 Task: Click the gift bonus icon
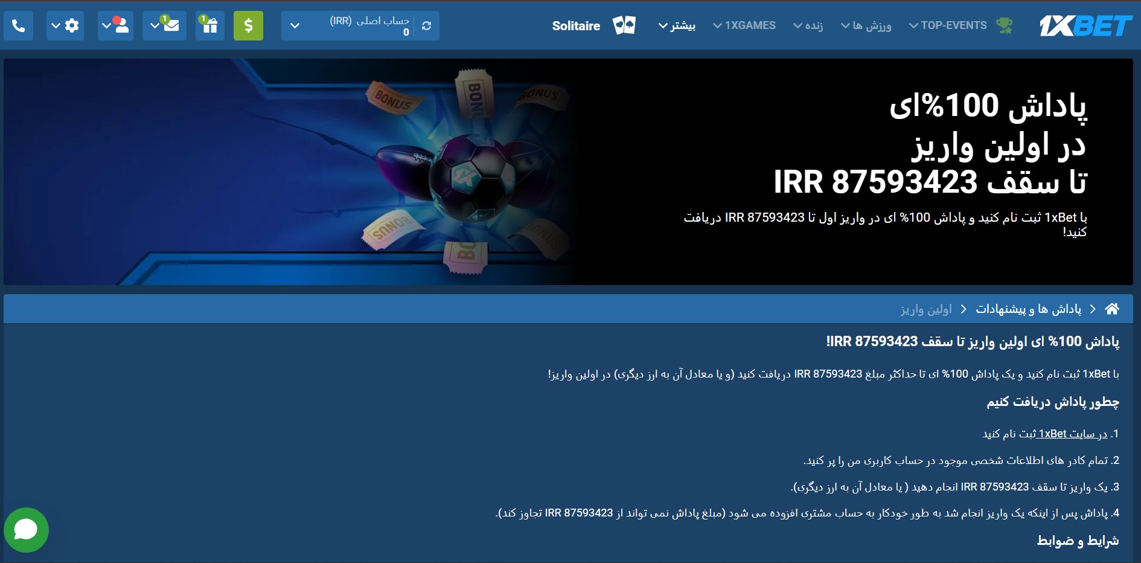point(210,26)
